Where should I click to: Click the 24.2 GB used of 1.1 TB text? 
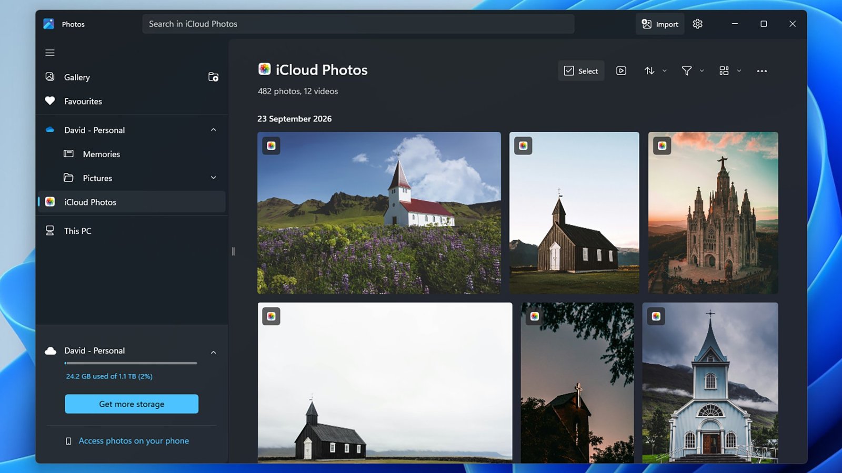[x=109, y=376]
